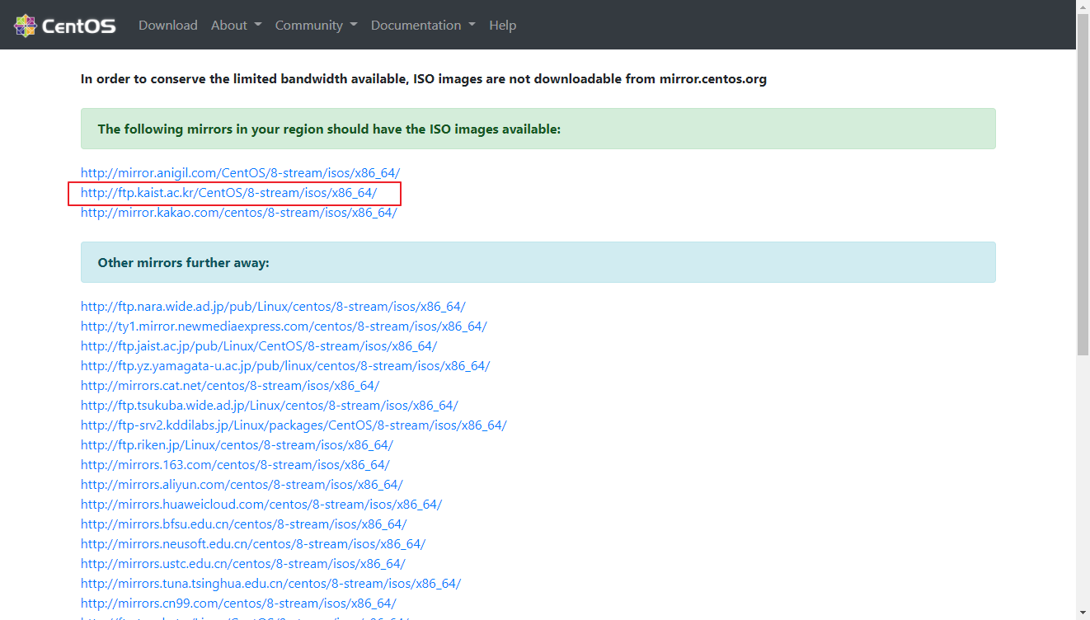Image resolution: width=1090 pixels, height=620 pixels.
Task: Open the mirrors.163.com mirror link
Action: tap(235, 465)
